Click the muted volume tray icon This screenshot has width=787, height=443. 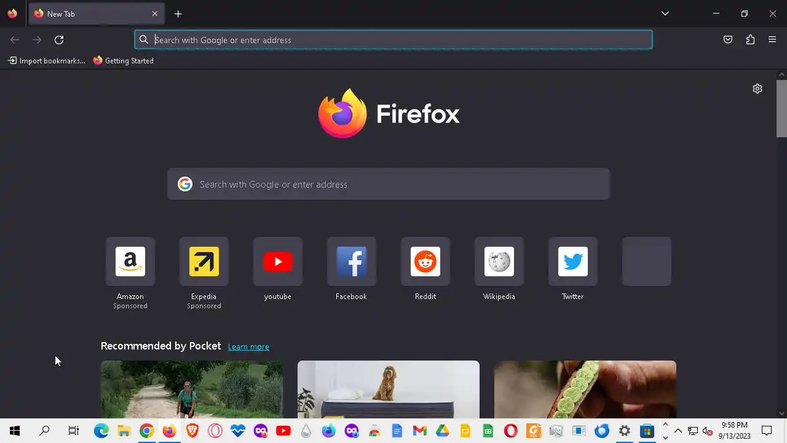click(x=707, y=431)
